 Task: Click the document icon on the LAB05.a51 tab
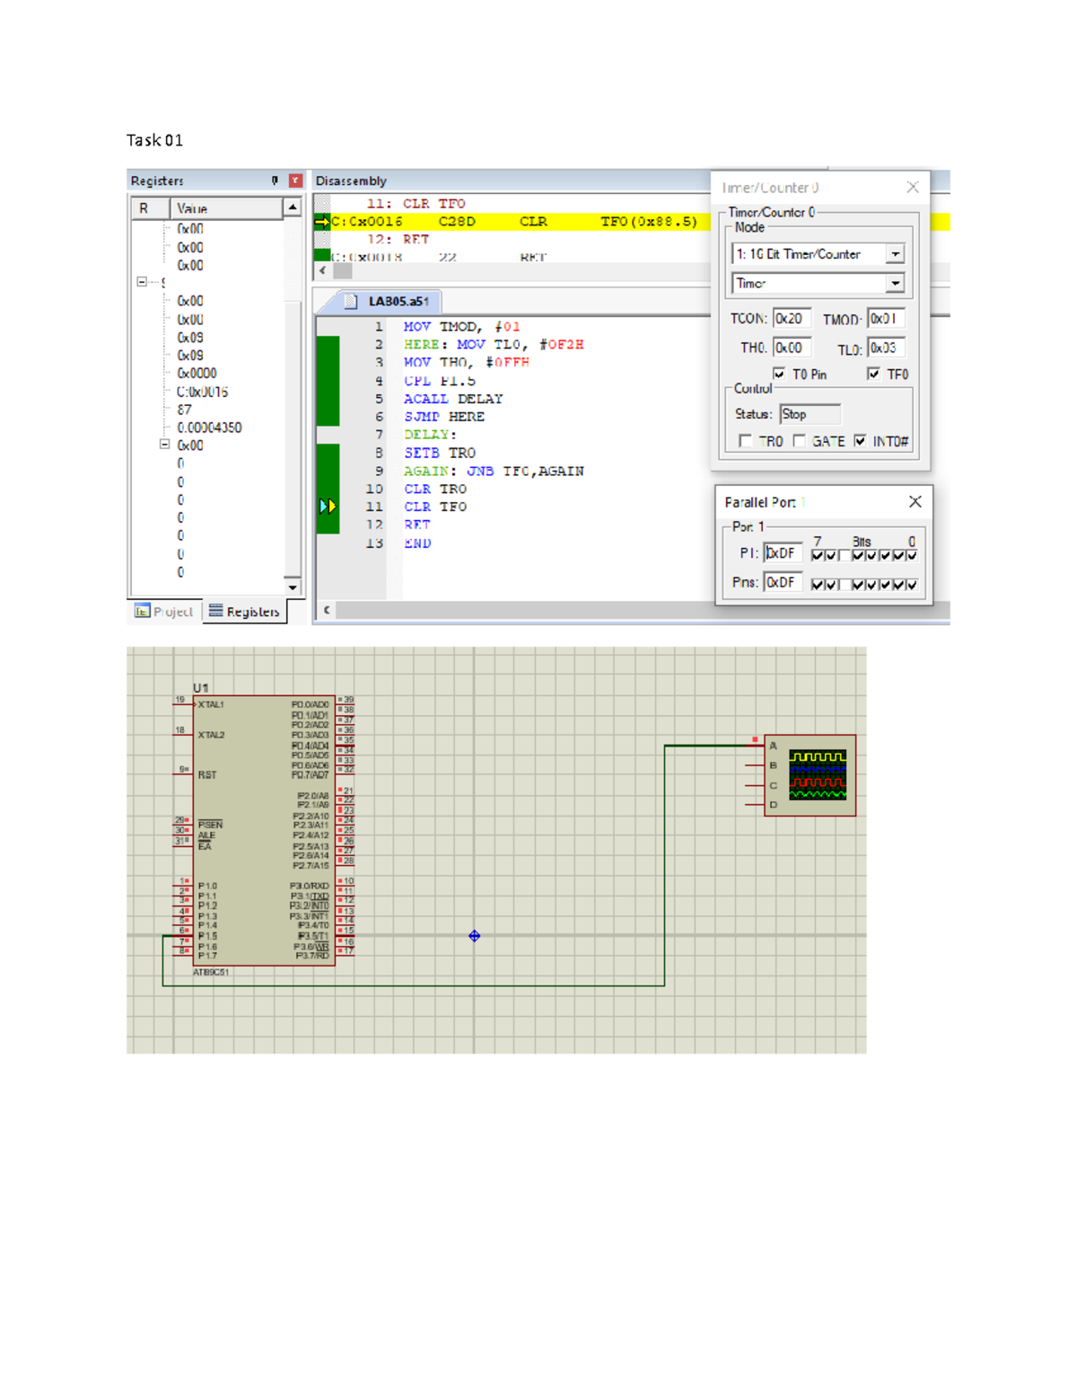(x=352, y=302)
